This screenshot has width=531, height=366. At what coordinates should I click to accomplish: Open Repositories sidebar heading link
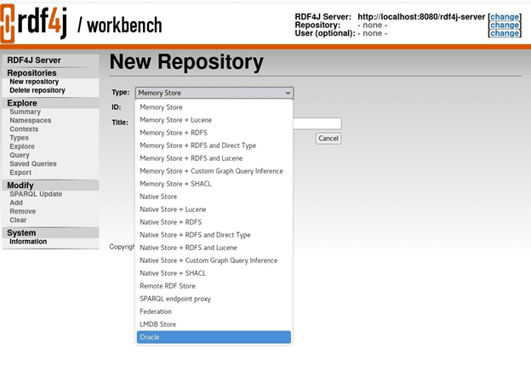(31, 73)
